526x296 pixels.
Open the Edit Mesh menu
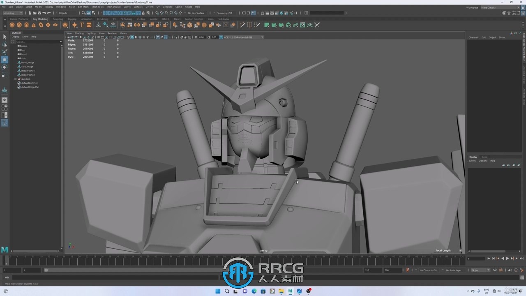[x=83, y=7]
